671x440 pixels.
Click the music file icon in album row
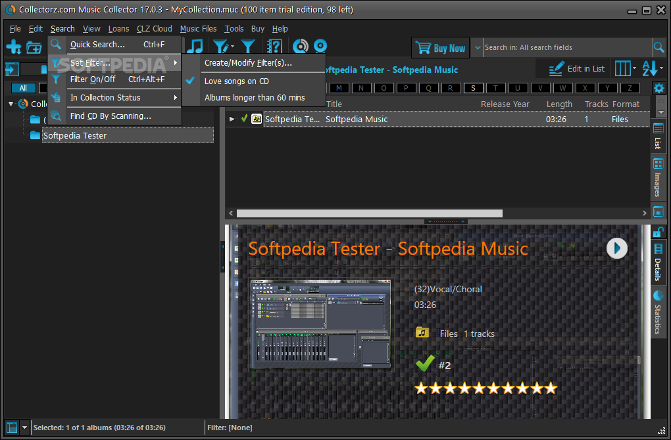click(257, 119)
